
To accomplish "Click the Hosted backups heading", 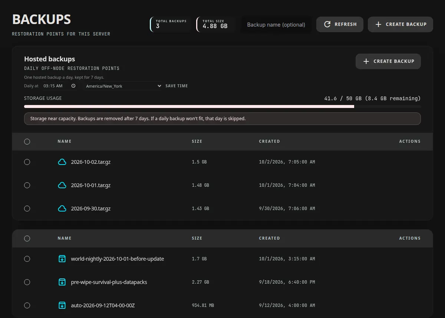I will pos(50,59).
